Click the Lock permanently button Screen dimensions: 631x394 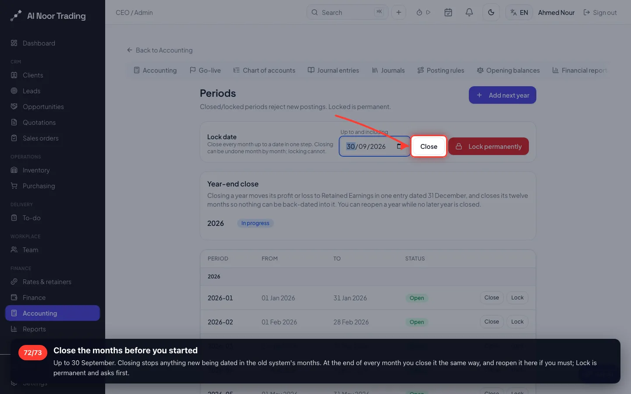click(489, 147)
